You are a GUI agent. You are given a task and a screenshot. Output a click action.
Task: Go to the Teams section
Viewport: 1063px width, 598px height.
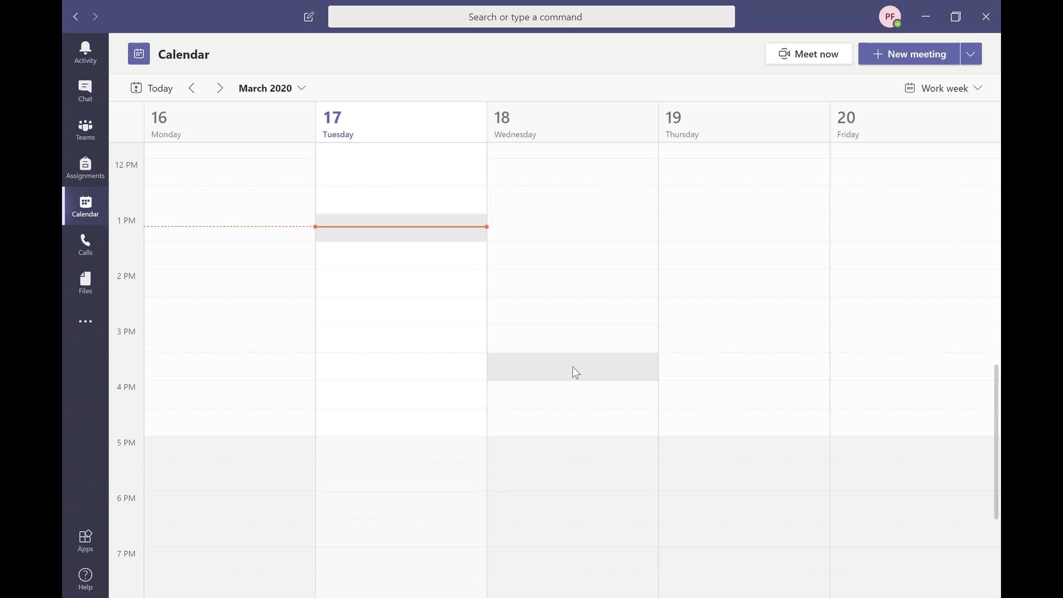(x=85, y=130)
